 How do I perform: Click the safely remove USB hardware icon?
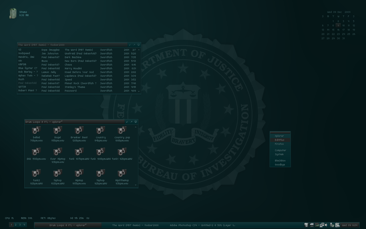(x=332, y=225)
